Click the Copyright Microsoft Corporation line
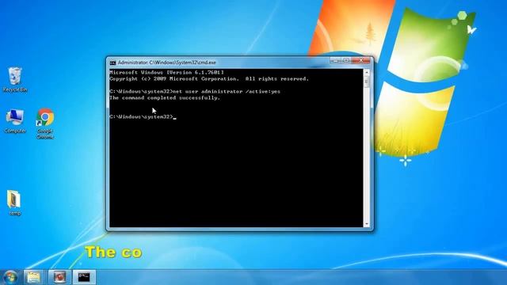The image size is (507, 285). tap(209, 79)
